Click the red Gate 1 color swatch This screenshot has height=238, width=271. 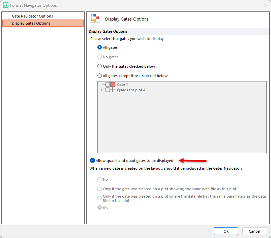click(x=113, y=84)
